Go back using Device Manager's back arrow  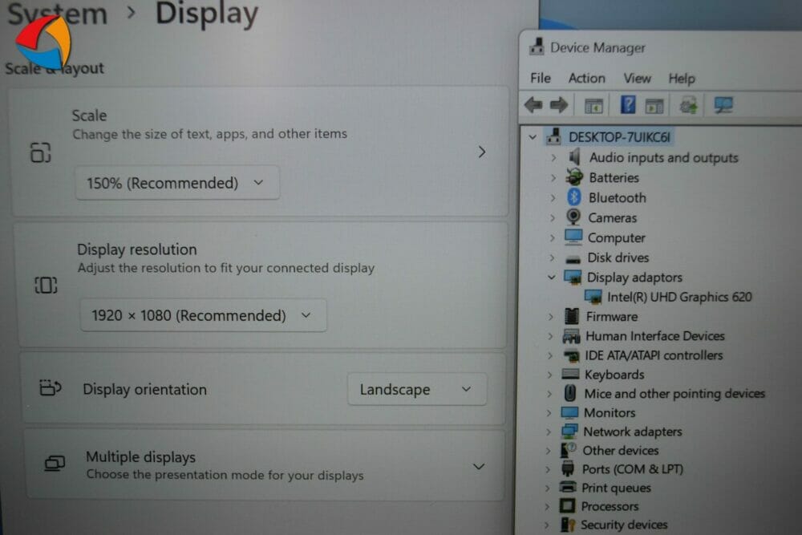(x=533, y=105)
